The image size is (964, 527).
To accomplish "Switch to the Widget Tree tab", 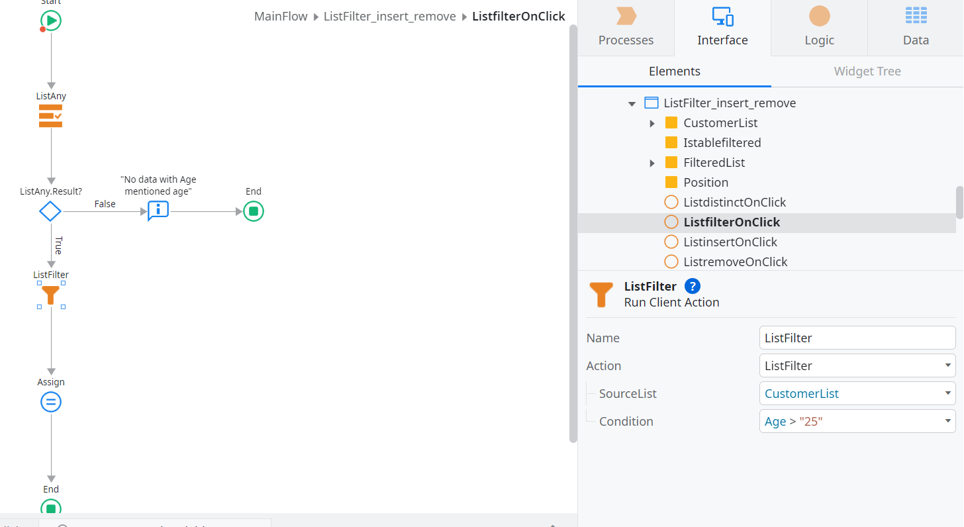I will click(x=867, y=71).
